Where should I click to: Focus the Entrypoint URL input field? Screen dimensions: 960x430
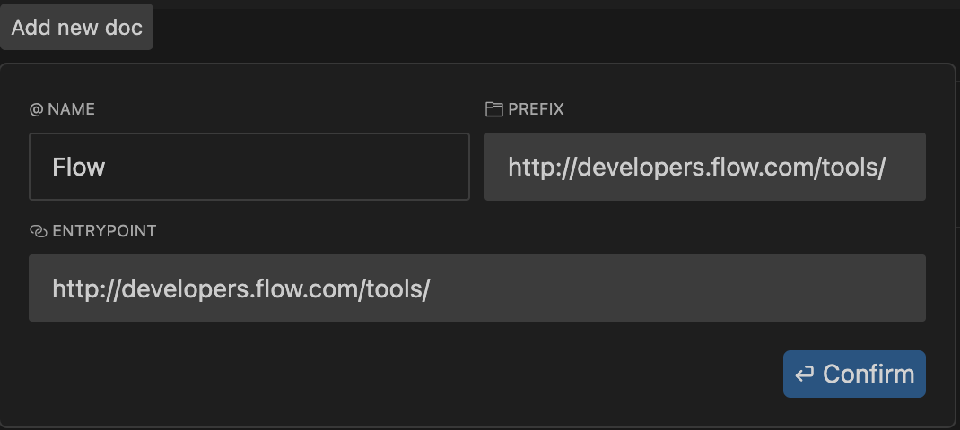pyautogui.click(x=476, y=288)
